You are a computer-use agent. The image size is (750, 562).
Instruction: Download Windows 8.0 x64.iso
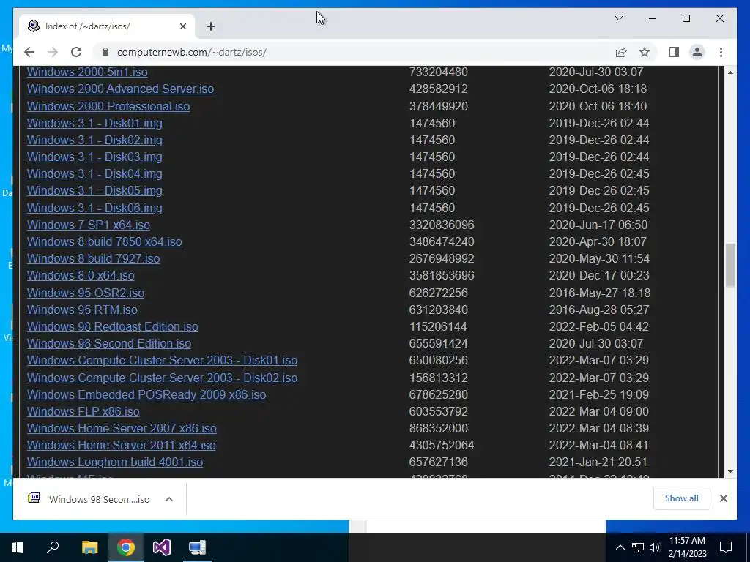81,275
